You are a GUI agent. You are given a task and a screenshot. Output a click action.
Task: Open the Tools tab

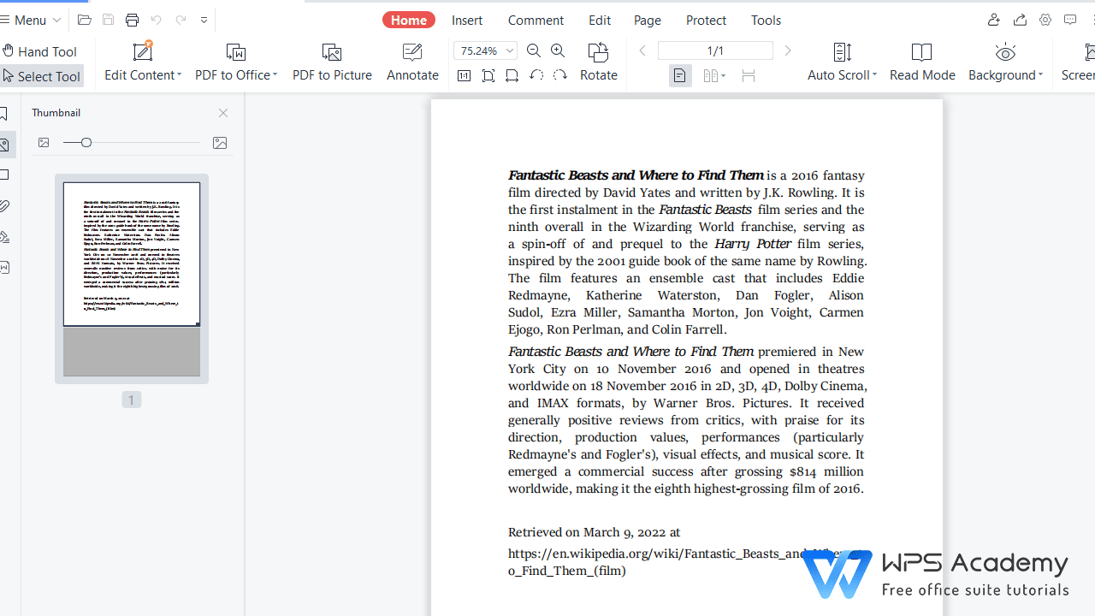766,20
